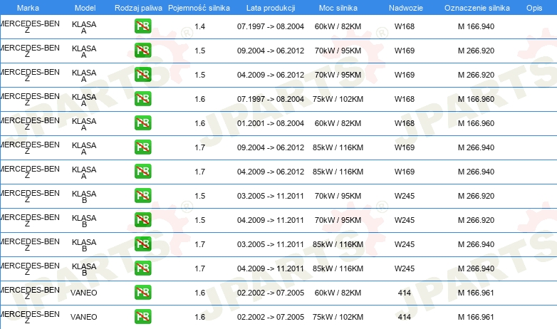Click the Oznaczenie silnika column header
This screenshot has width=557, height=329.
[x=477, y=8]
